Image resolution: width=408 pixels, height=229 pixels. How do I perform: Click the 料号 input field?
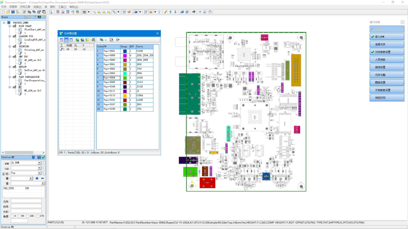pos(26,206)
